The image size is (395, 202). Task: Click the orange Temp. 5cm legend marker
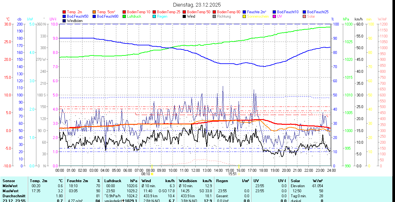click(94, 12)
